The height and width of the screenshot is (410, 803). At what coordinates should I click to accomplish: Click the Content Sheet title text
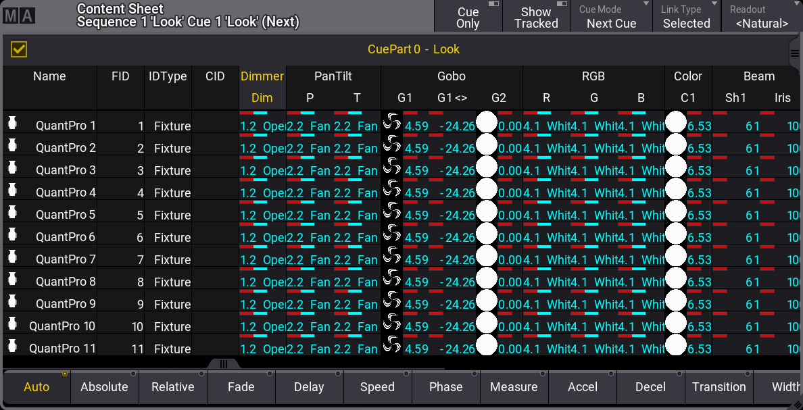click(120, 9)
